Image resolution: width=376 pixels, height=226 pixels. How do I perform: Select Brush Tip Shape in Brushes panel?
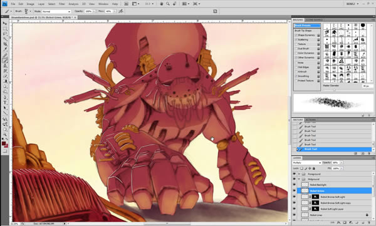[303, 31]
